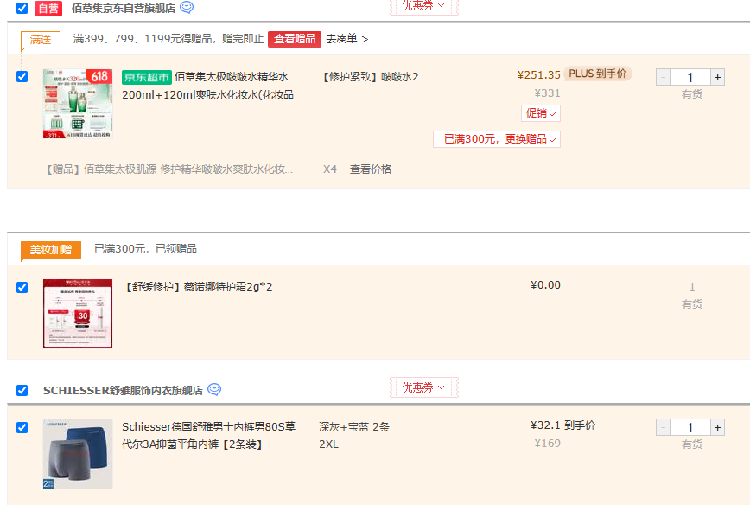
Task: Uncheck the Schiesser男士内裤 item checkbox
Action: pos(22,427)
